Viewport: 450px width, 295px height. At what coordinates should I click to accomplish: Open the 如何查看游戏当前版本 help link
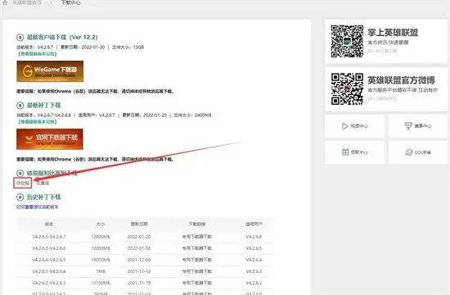tap(38, 206)
